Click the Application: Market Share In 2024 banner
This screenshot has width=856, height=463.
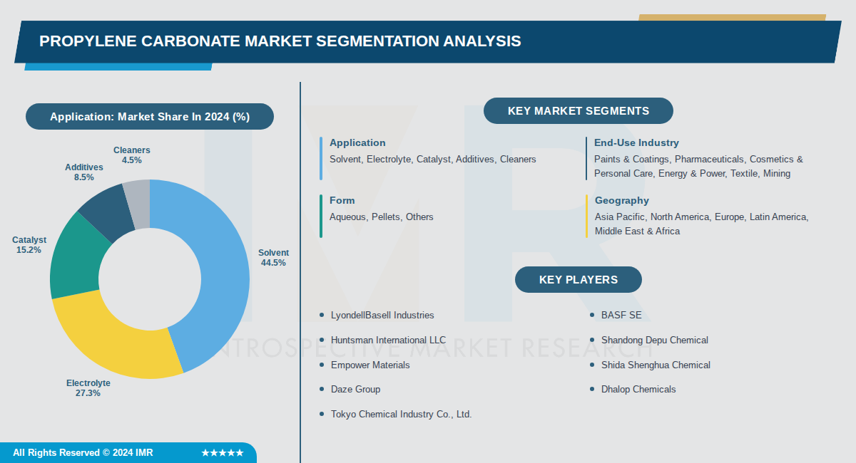(x=150, y=116)
